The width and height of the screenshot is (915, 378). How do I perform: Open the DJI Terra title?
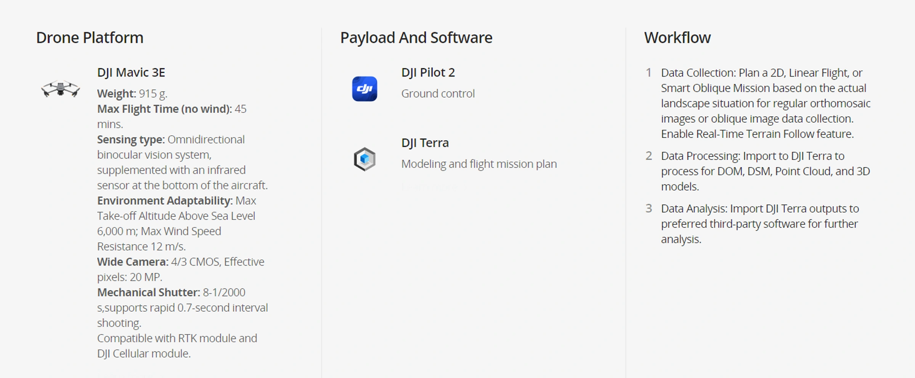[425, 143]
